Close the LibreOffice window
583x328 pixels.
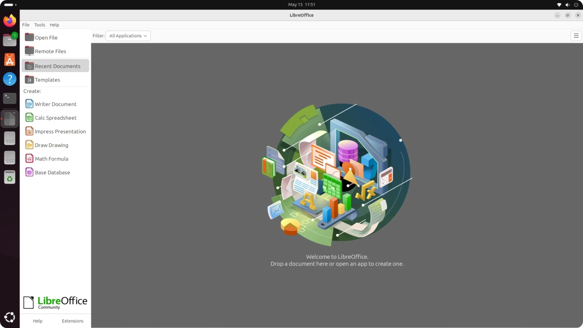tap(578, 15)
